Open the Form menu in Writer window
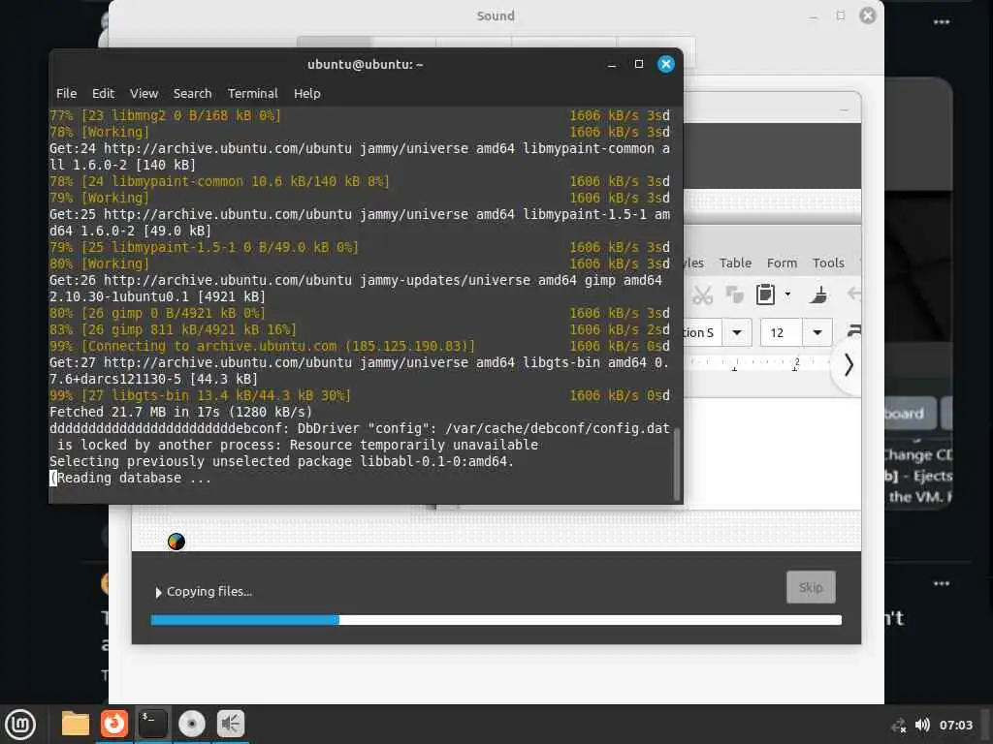The image size is (993, 744). click(x=782, y=263)
